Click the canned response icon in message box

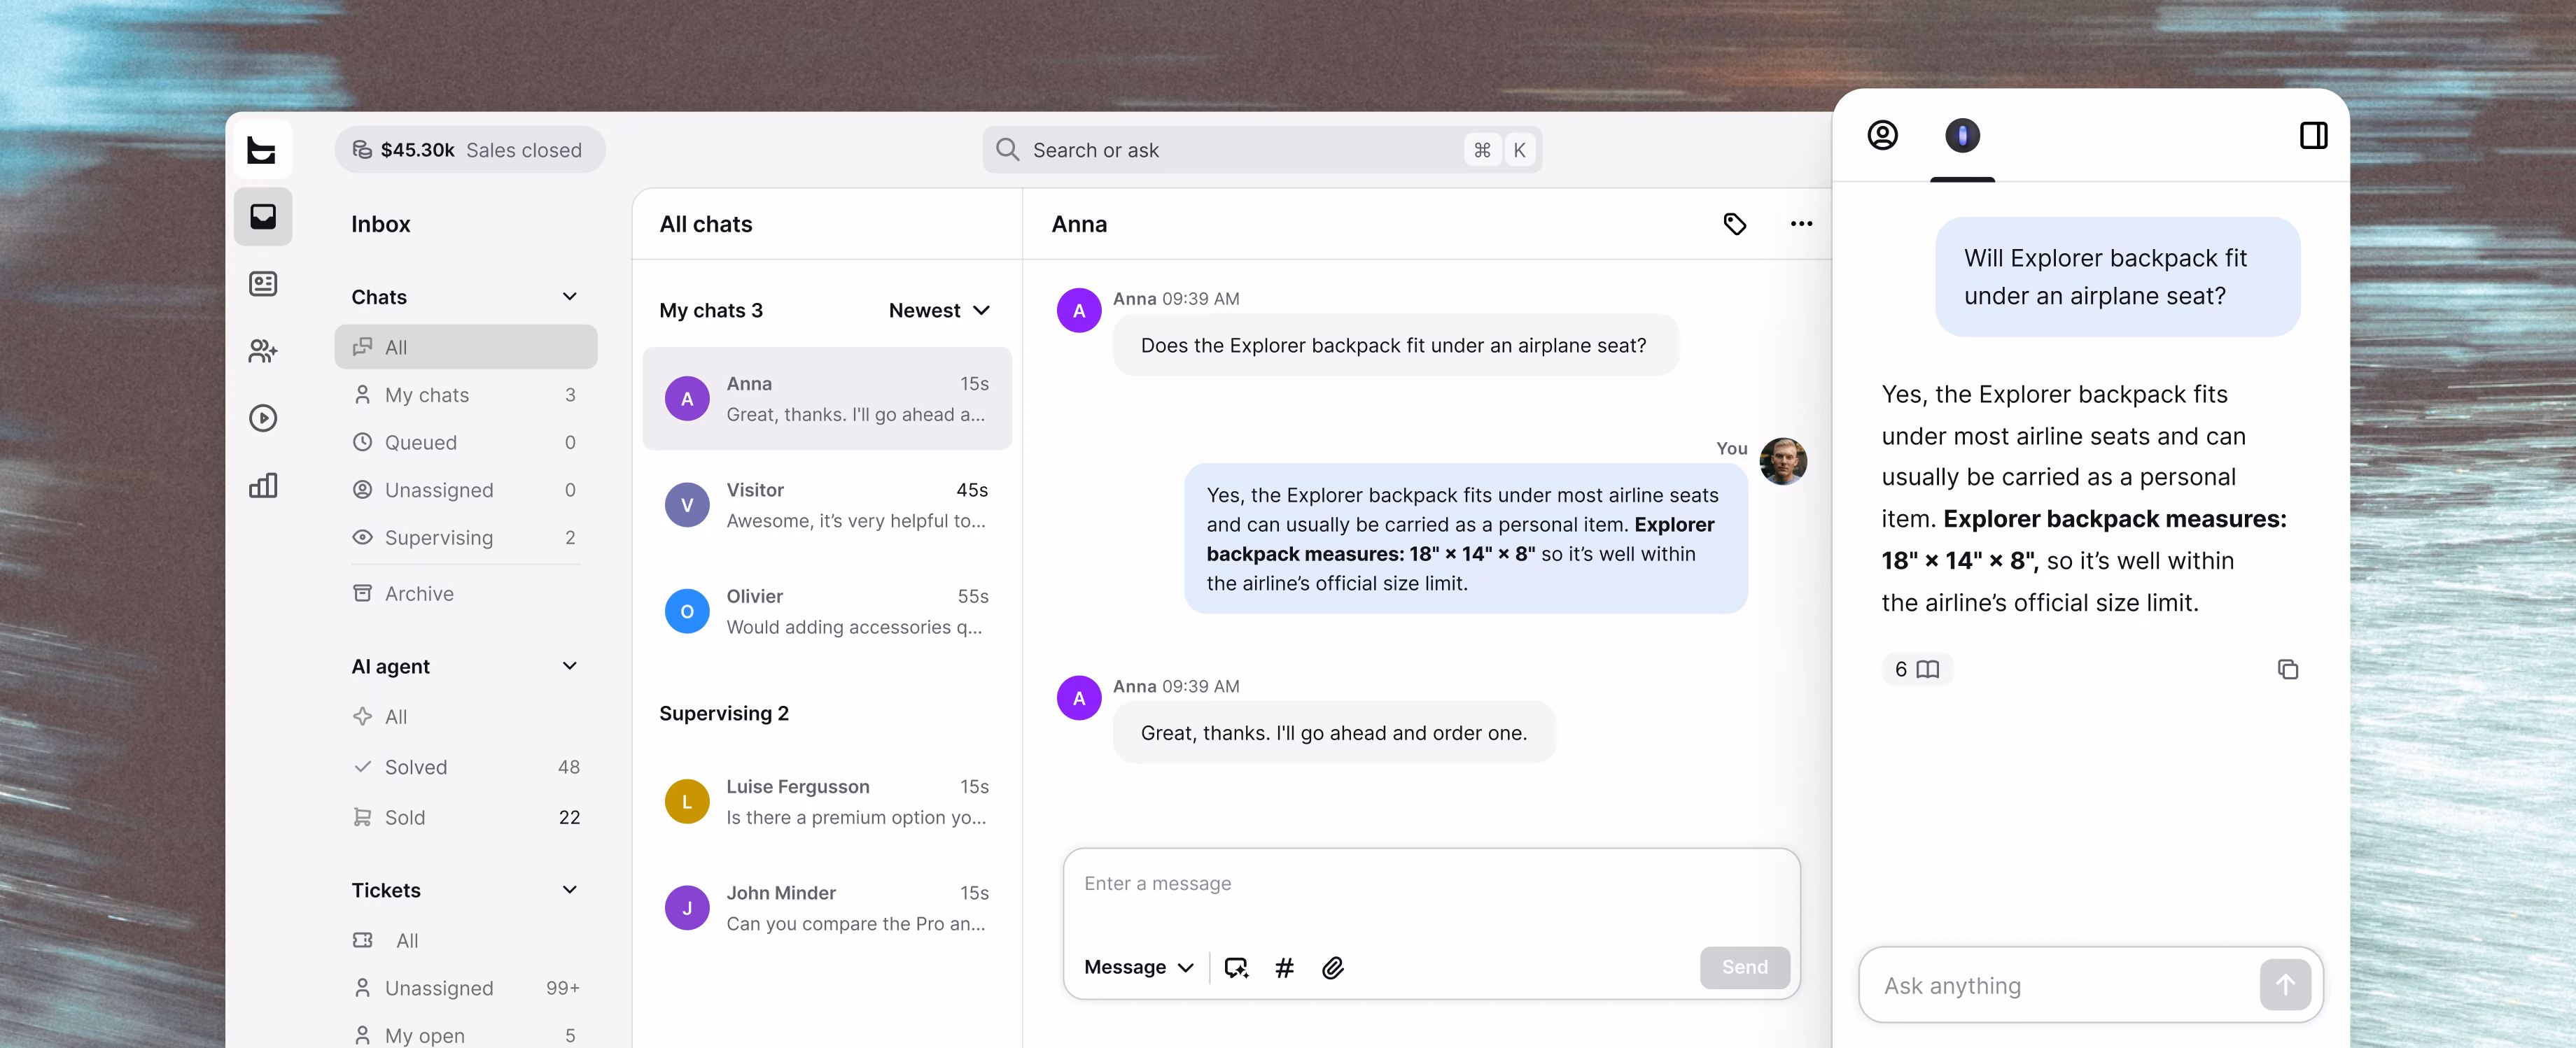(x=1236, y=967)
